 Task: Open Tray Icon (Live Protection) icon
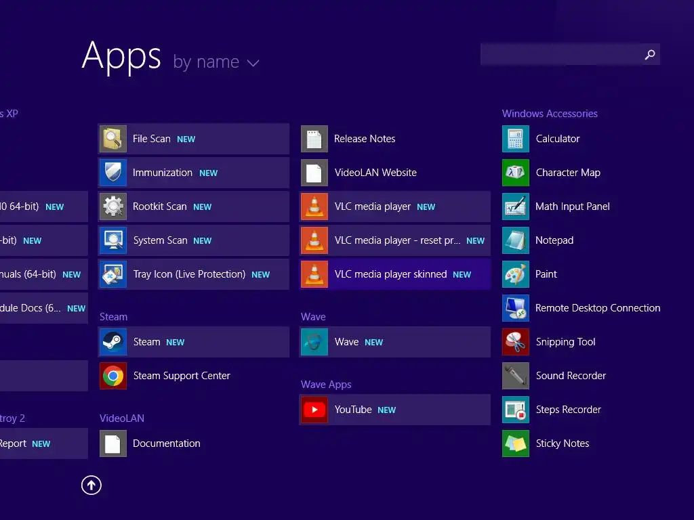point(113,274)
